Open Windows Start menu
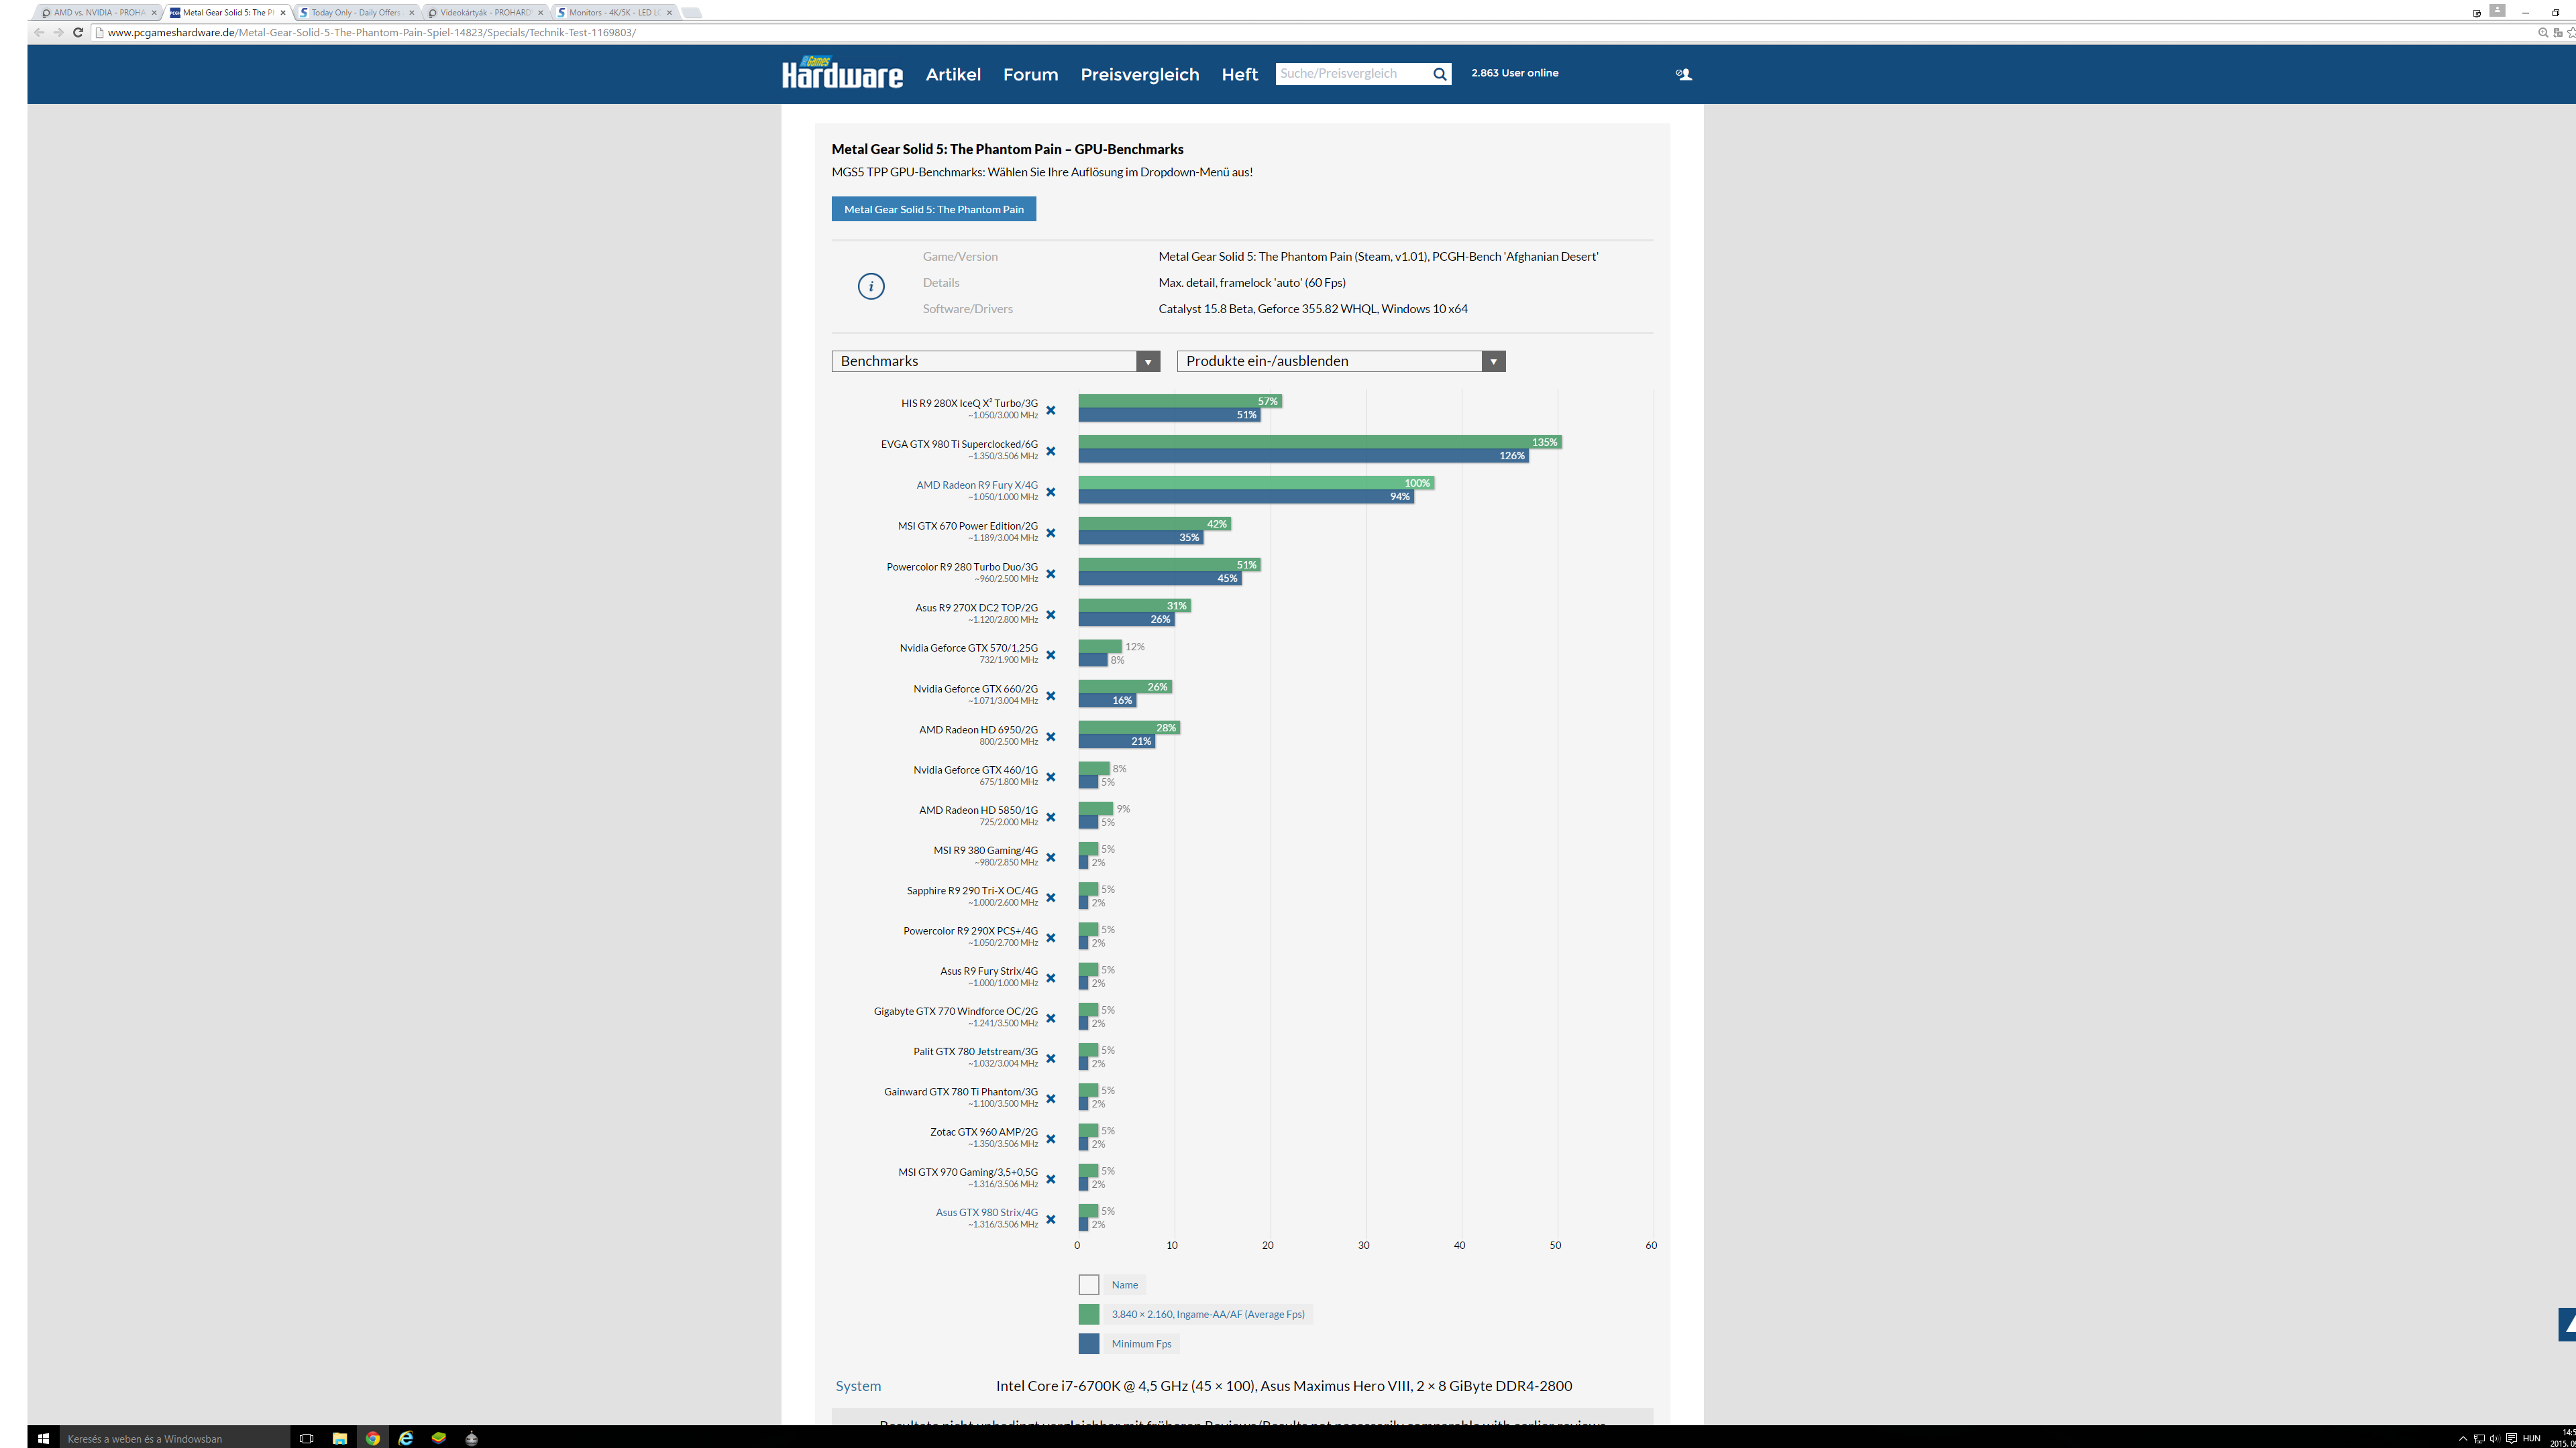 [x=43, y=1438]
